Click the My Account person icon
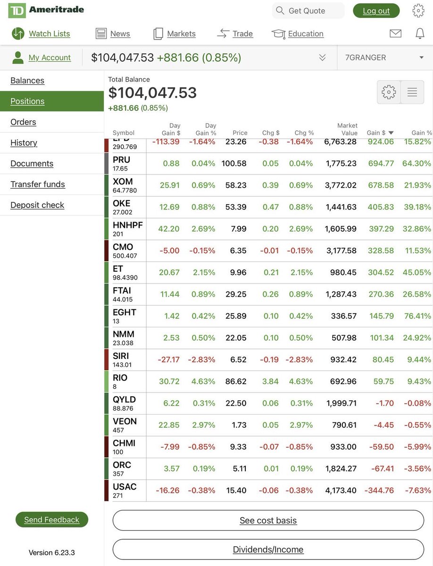The width and height of the screenshot is (433, 566). (x=18, y=58)
